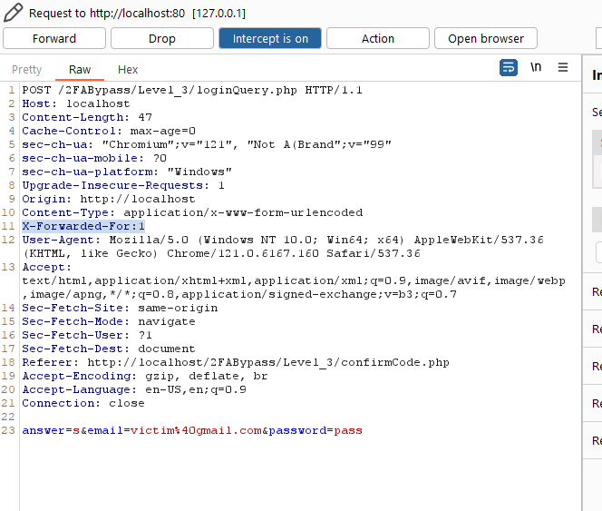602x511 pixels.
Task: Click the POST request line path
Action: (178, 91)
